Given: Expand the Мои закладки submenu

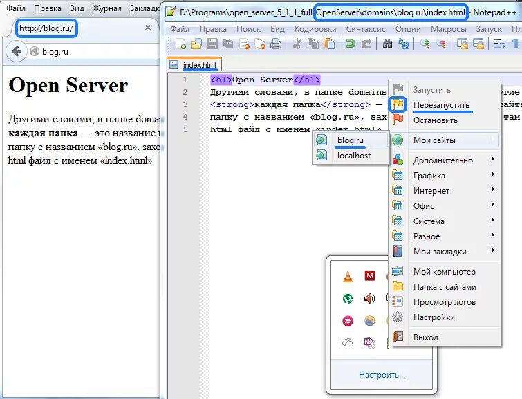Looking at the screenshot, I should [445, 252].
